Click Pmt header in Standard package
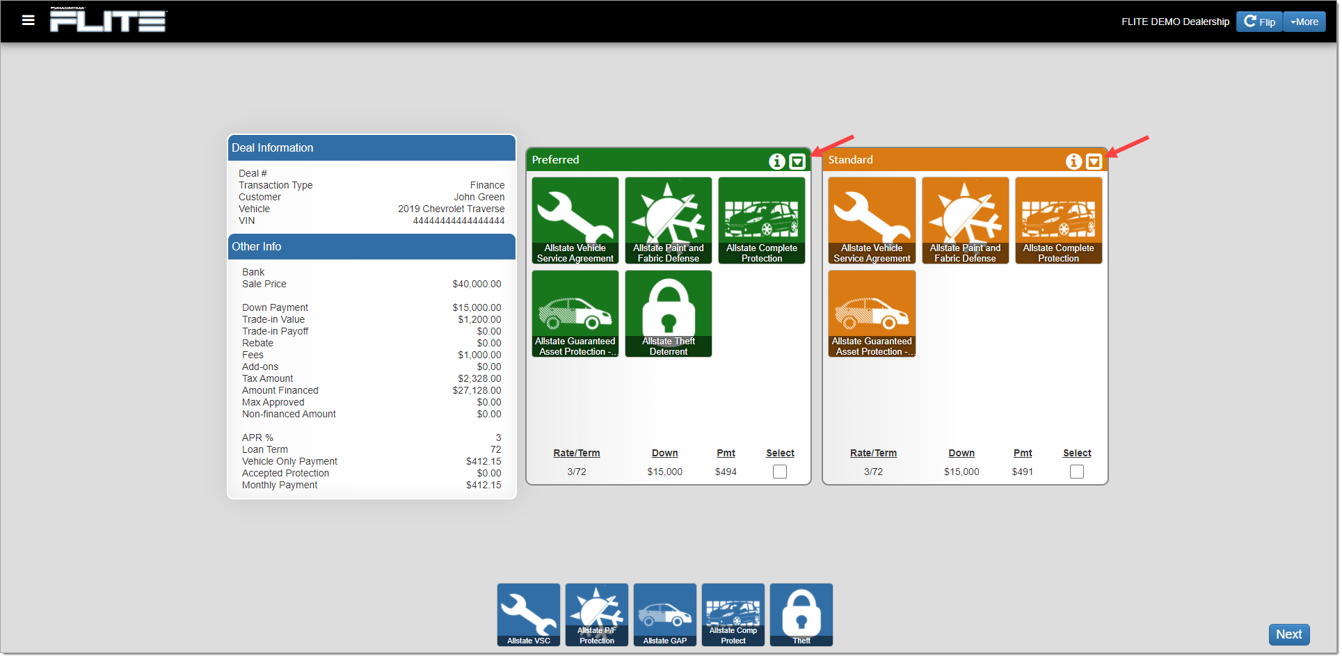The width and height of the screenshot is (1342, 658). point(1023,453)
